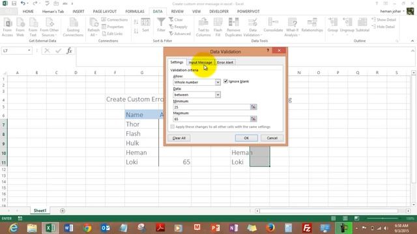Select the Sheet1 tab

coord(40,211)
